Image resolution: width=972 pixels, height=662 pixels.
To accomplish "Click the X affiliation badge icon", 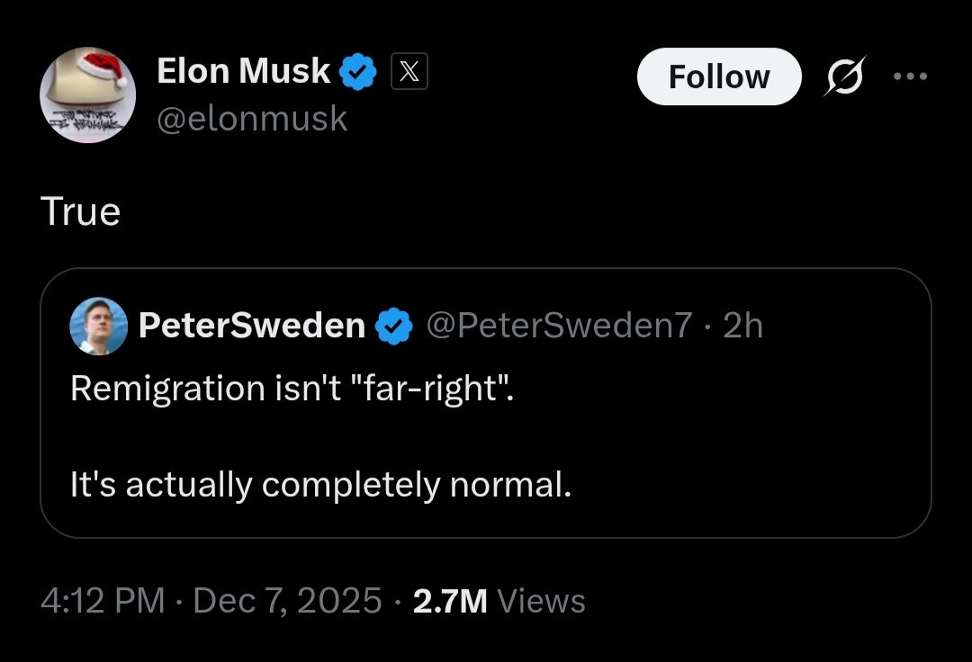I will pos(409,72).
